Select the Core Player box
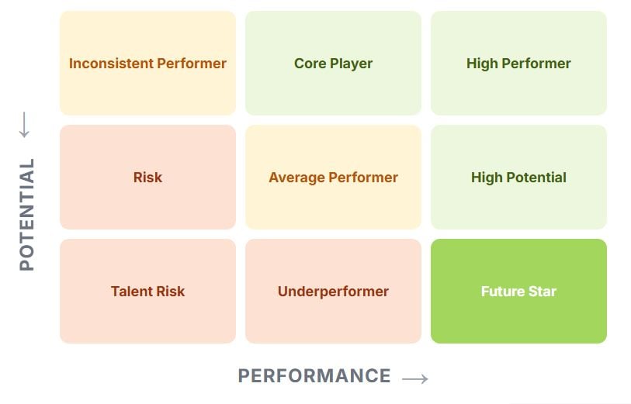This screenshot has width=631, height=404. tap(333, 63)
